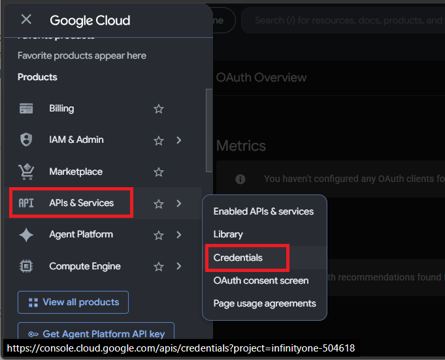Expand the APIs & Services submenu arrow

[179, 203]
